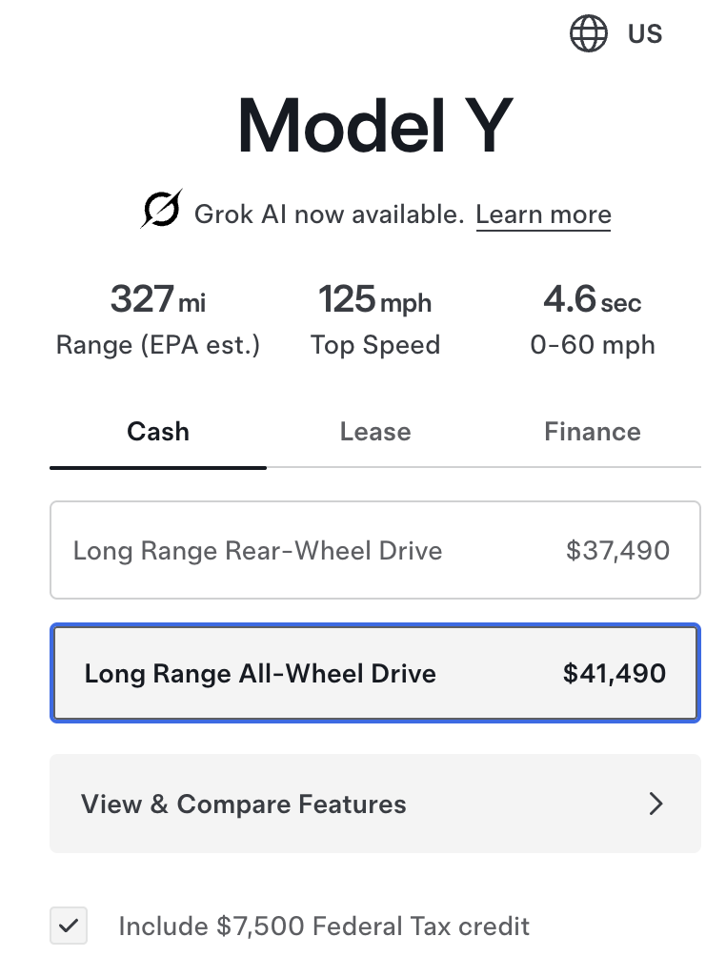This screenshot has height=957, width=726.
Task: Switch to the Finance tab
Action: (592, 432)
